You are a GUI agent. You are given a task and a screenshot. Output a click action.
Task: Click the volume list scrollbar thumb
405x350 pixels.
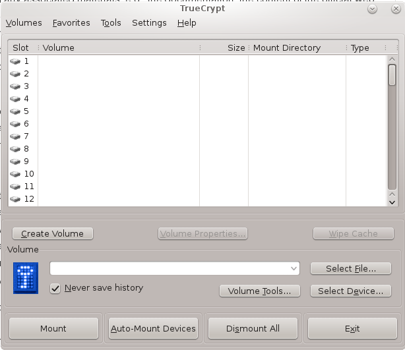pos(392,75)
